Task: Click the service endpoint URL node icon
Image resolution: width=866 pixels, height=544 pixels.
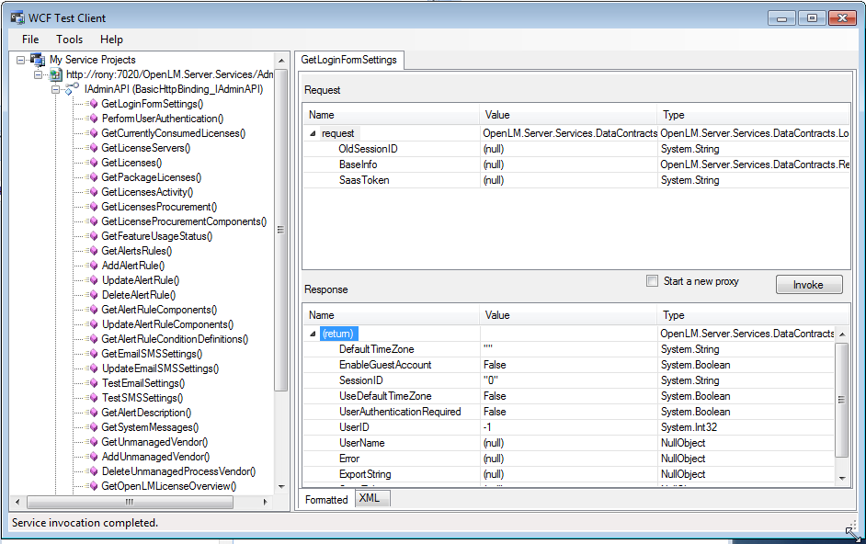Action: [55, 74]
